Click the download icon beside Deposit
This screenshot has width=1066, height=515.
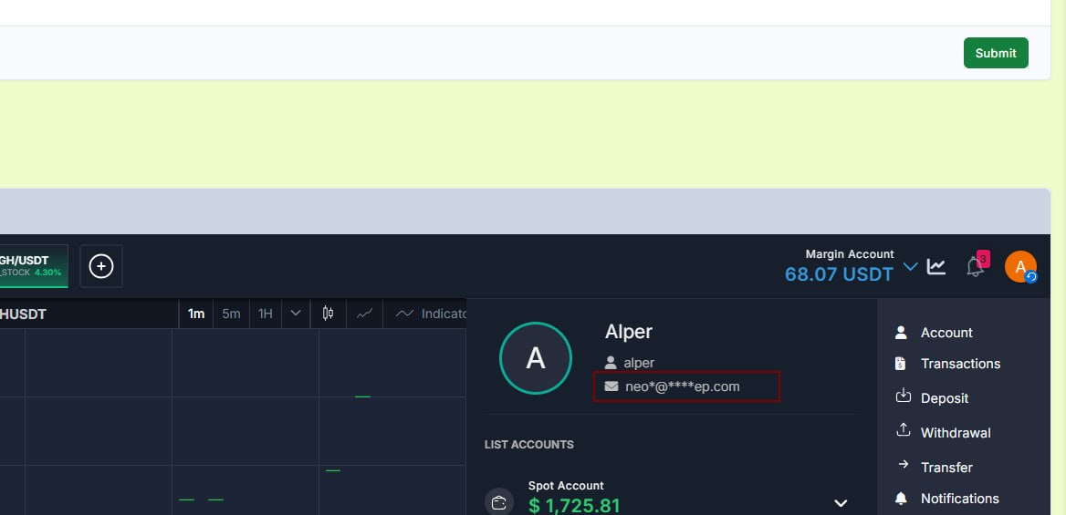click(x=903, y=396)
